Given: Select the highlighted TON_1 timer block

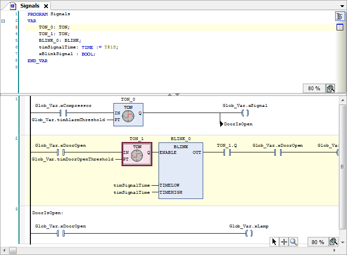Looking at the screenshot, I should click(137, 154).
